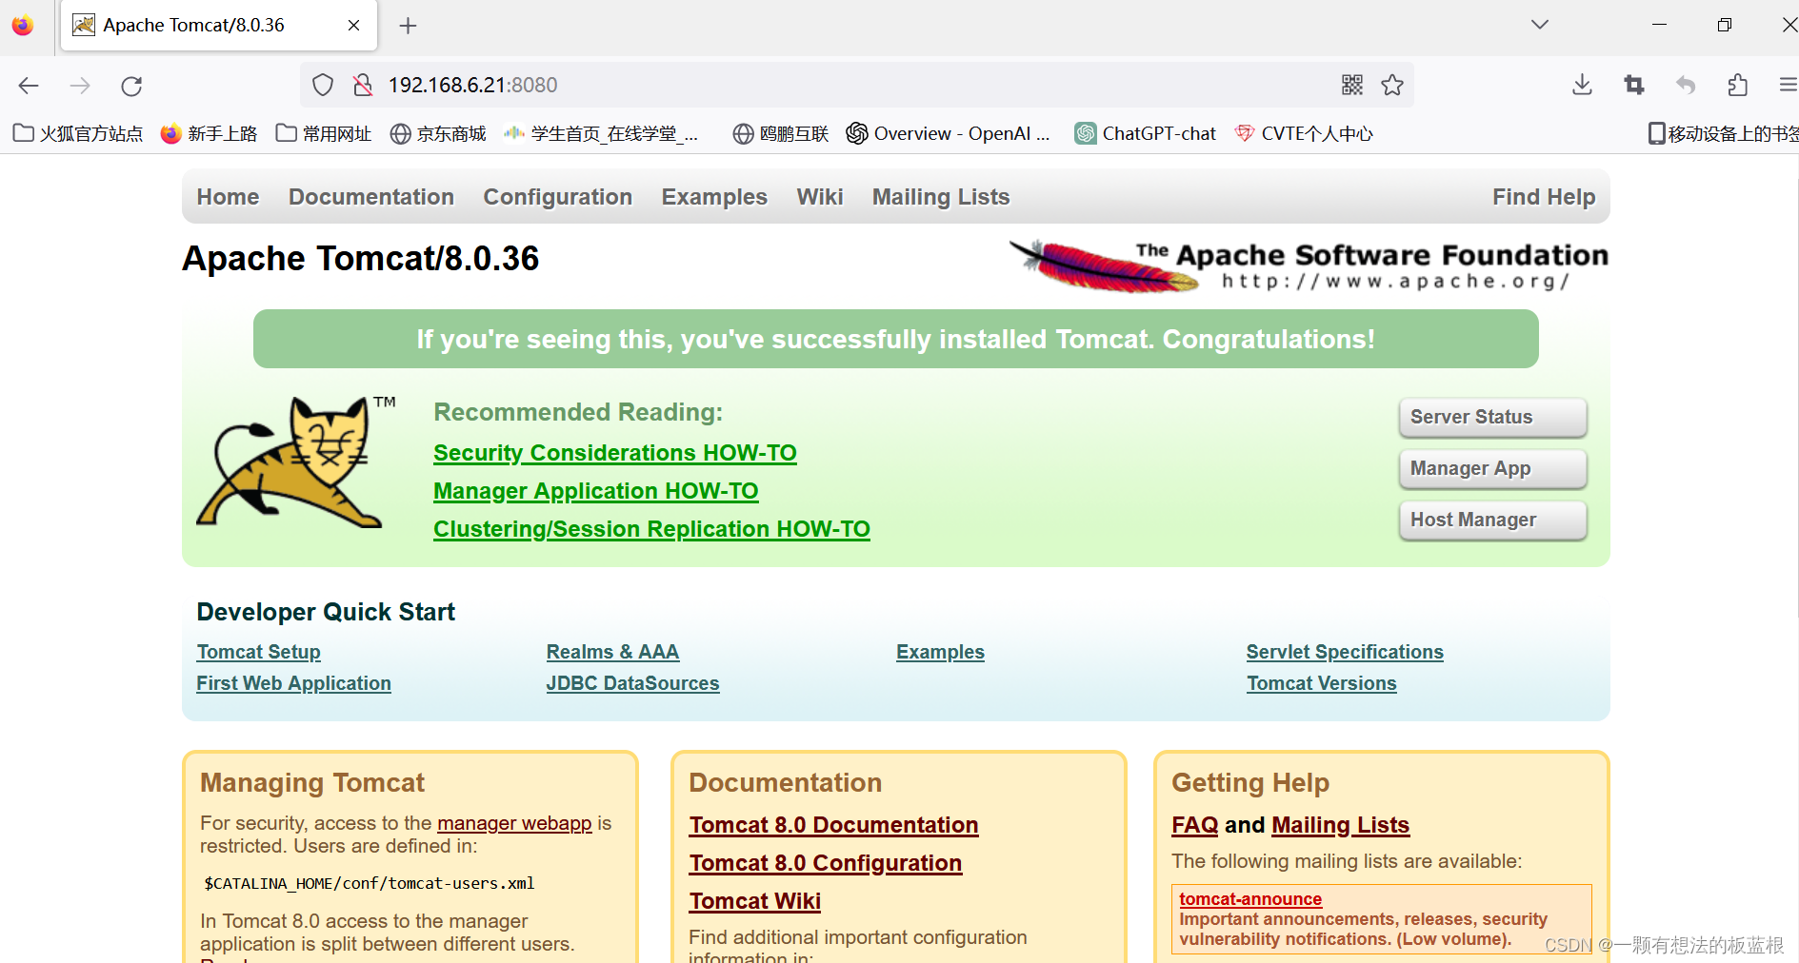Open the tomcat-announce mailing list link
This screenshot has height=963, width=1799.
pos(1250,899)
